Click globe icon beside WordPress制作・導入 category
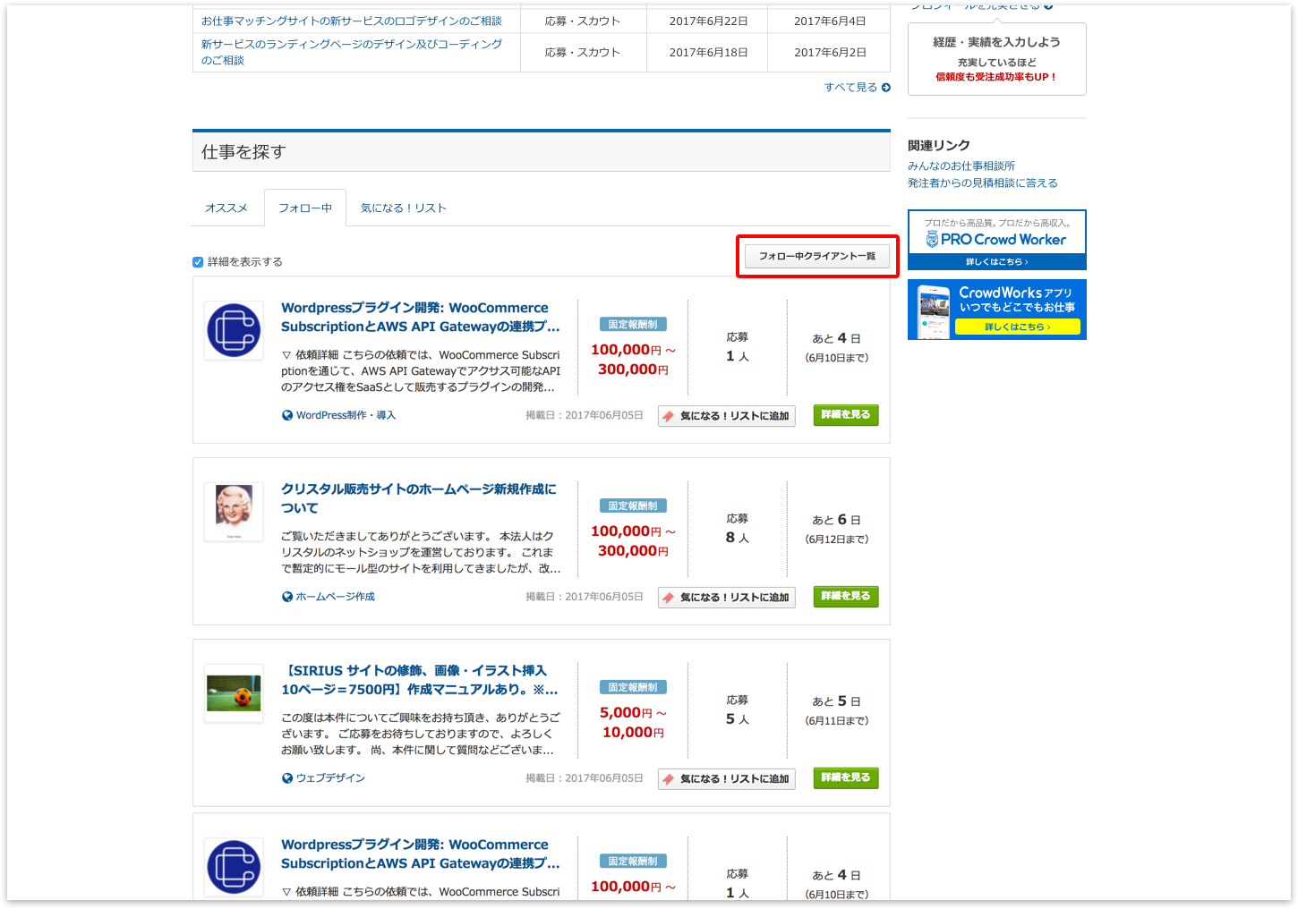Screen dimensions: 1298x909 pyautogui.click(x=287, y=415)
